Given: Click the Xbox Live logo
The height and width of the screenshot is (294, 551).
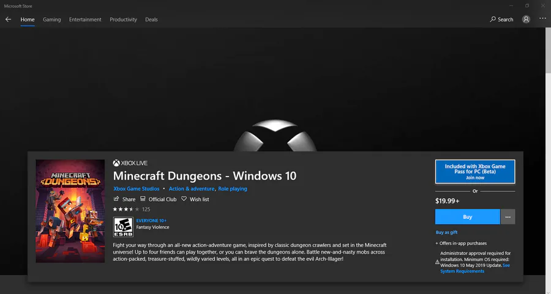Looking at the screenshot, I should tap(130, 163).
